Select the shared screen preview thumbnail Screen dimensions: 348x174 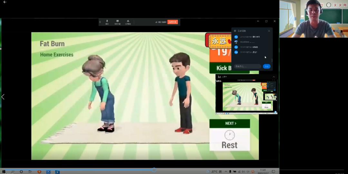coord(246,96)
